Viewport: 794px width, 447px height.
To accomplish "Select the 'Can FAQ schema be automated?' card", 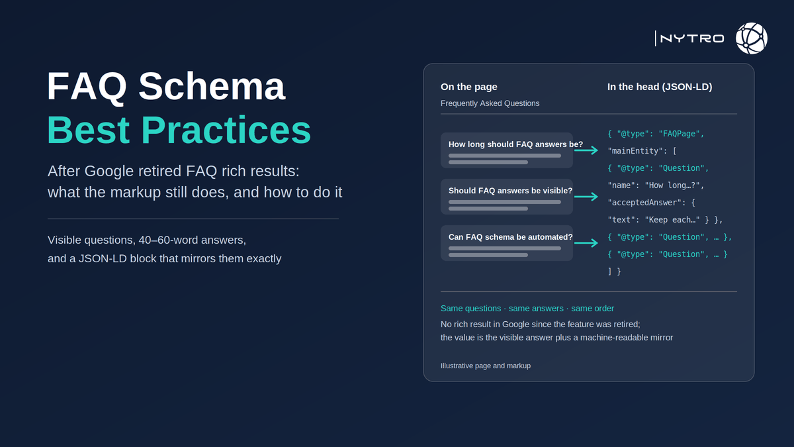I will tap(507, 243).
